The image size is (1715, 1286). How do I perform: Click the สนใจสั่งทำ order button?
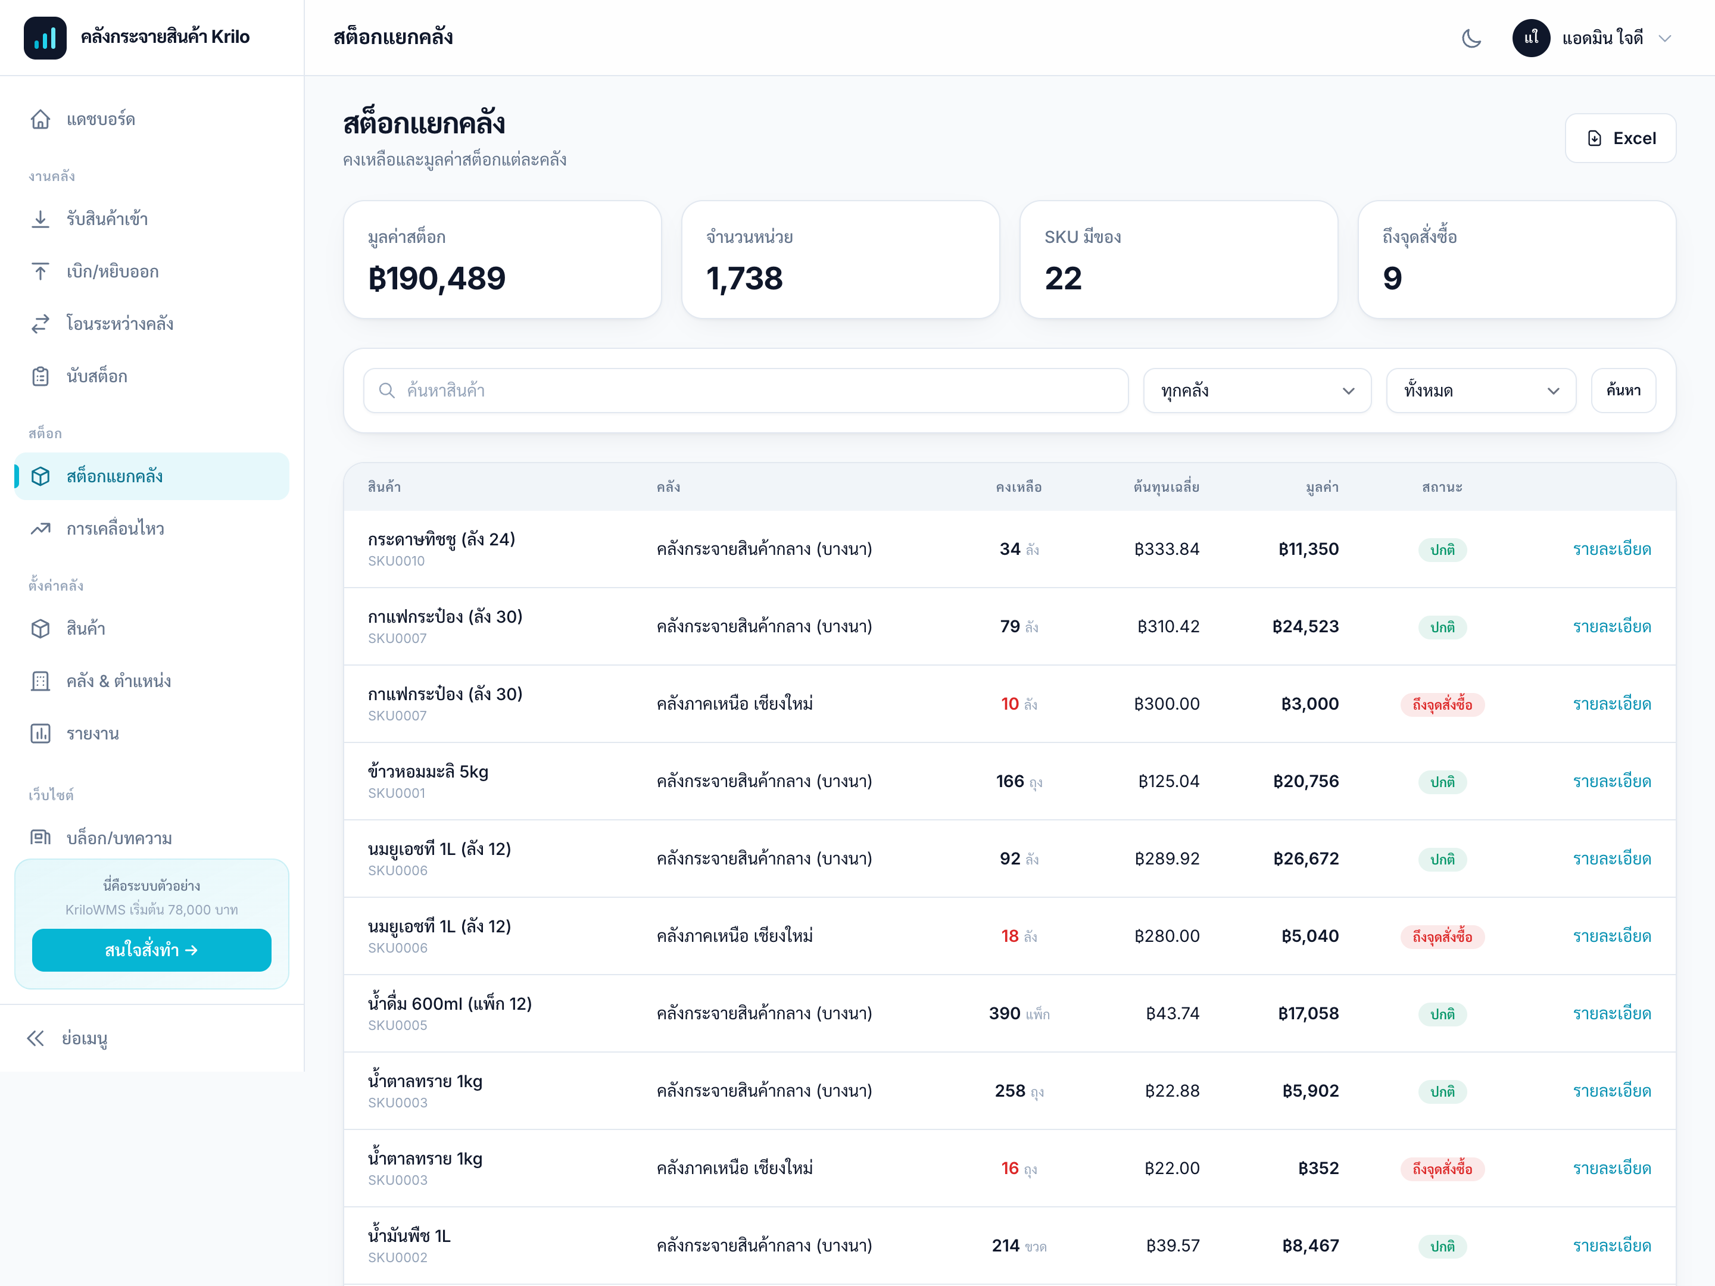point(151,950)
